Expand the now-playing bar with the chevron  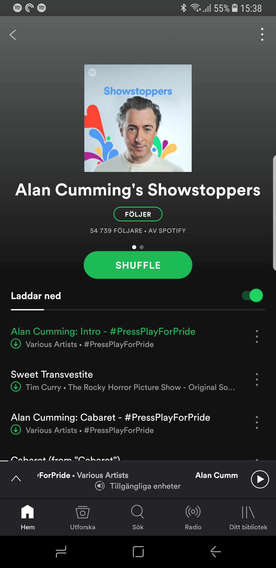point(16,478)
